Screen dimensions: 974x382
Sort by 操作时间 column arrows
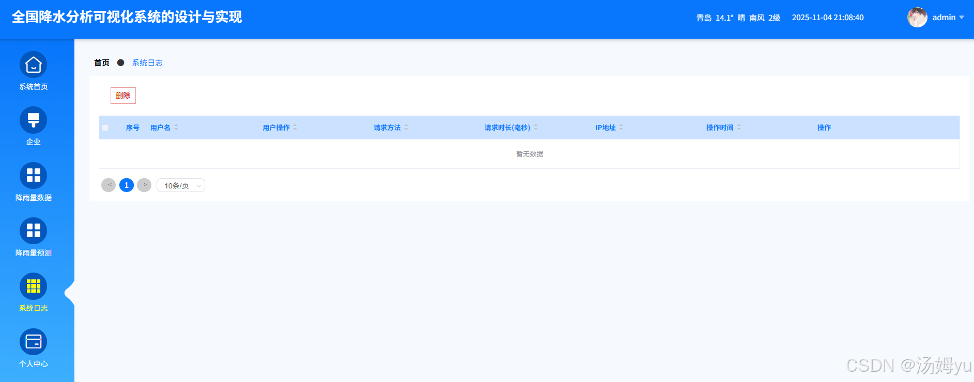click(739, 128)
